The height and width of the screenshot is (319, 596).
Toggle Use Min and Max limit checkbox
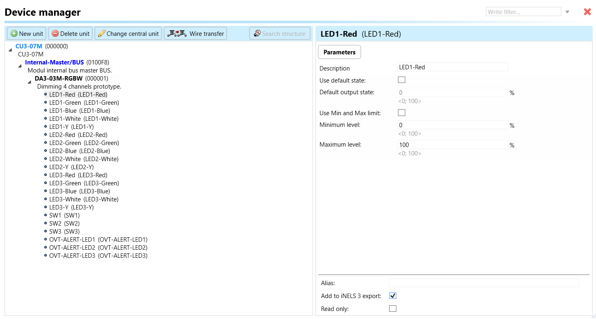(402, 113)
